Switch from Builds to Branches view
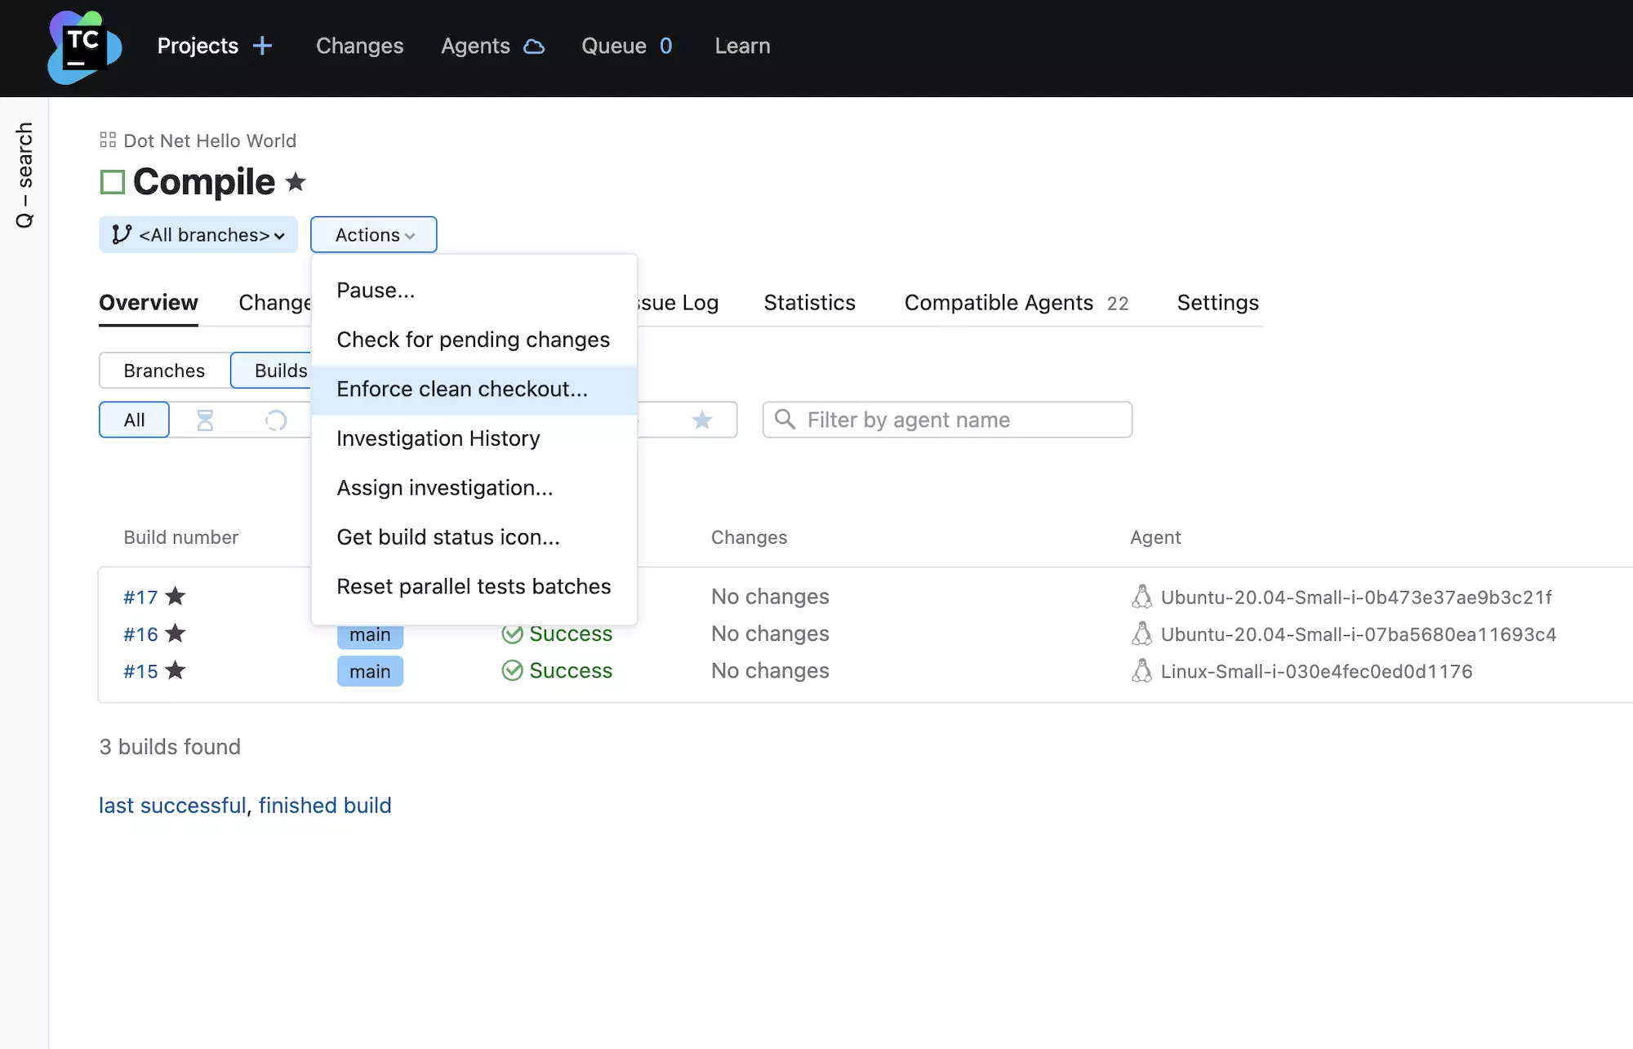Screen dimensions: 1633x1049 click(163, 370)
